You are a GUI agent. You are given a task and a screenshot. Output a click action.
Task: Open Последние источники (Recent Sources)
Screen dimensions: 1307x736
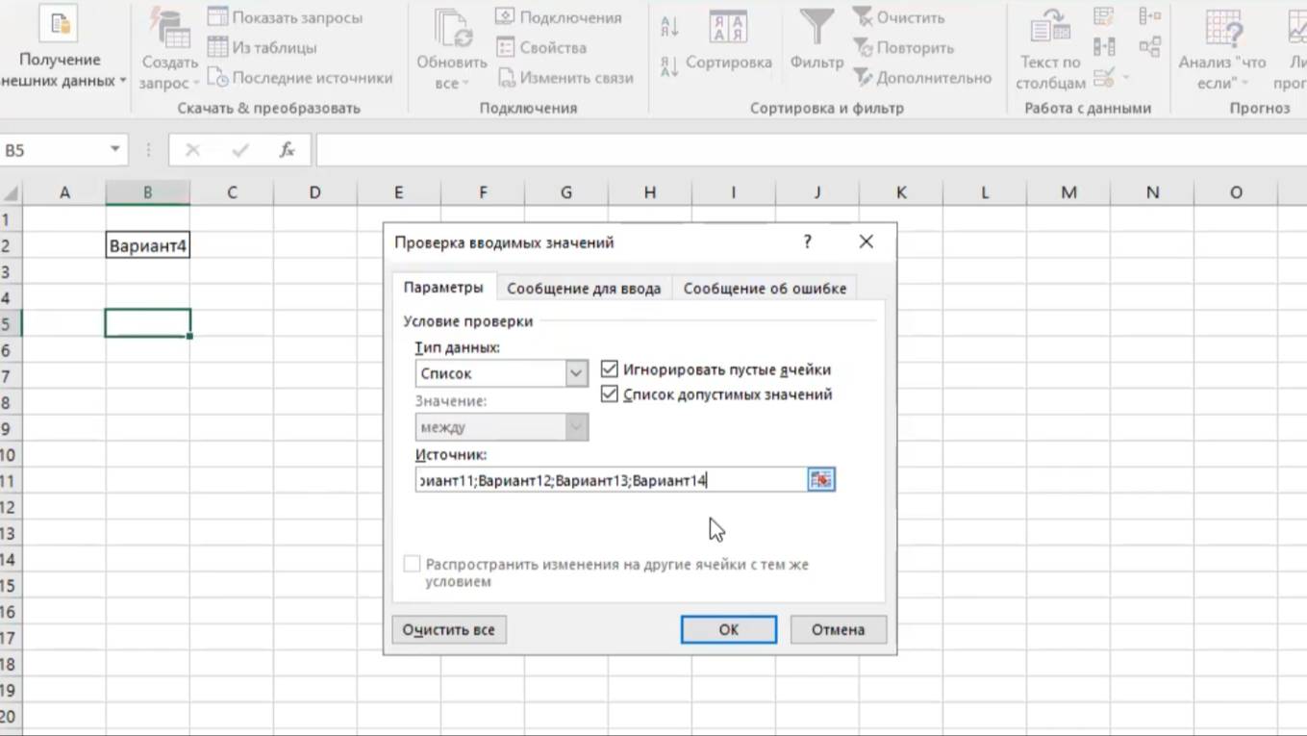(x=300, y=77)
